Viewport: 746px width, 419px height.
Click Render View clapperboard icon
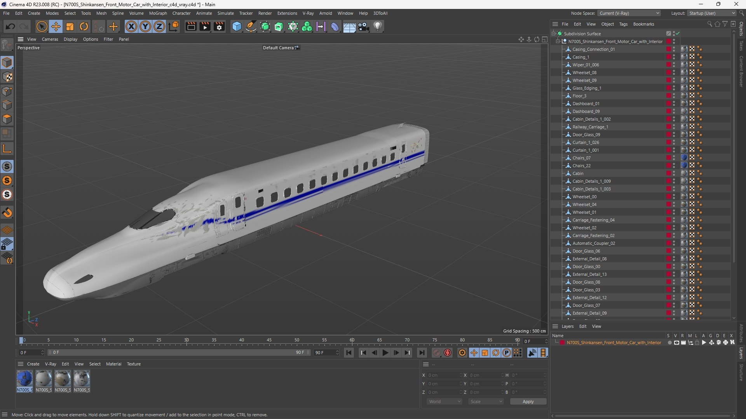tap(191, 26)
